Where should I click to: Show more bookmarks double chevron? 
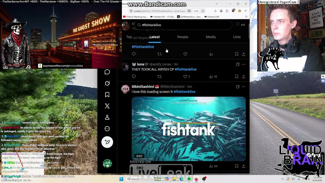[246, 17]
